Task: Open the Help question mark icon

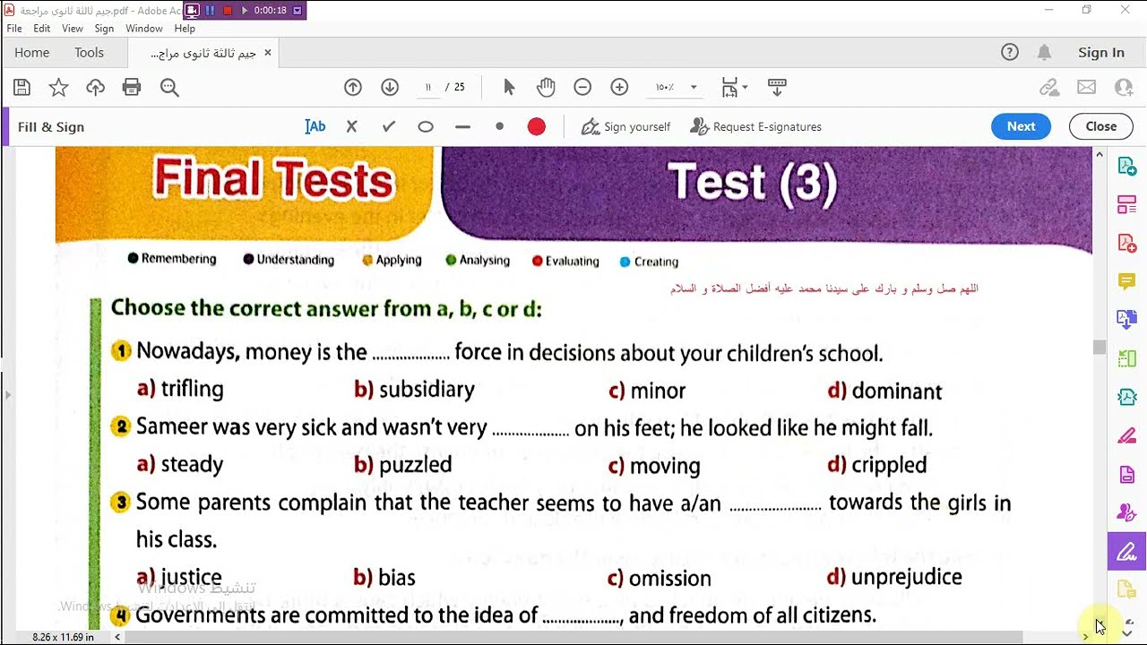Action: tap(1010, 52)
